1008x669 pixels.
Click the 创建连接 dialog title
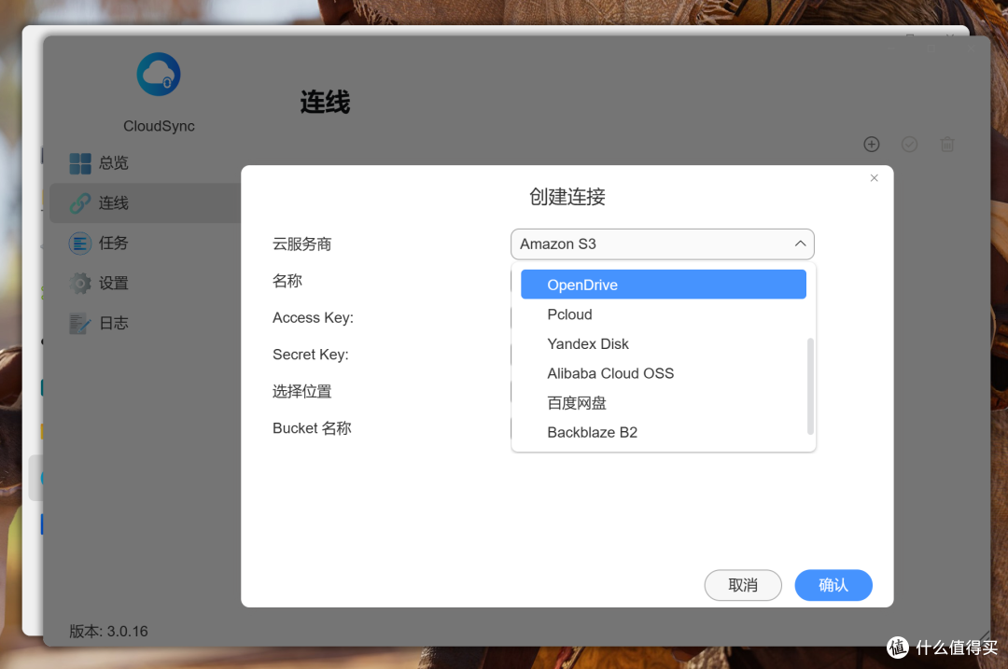[x=567, y=197]
